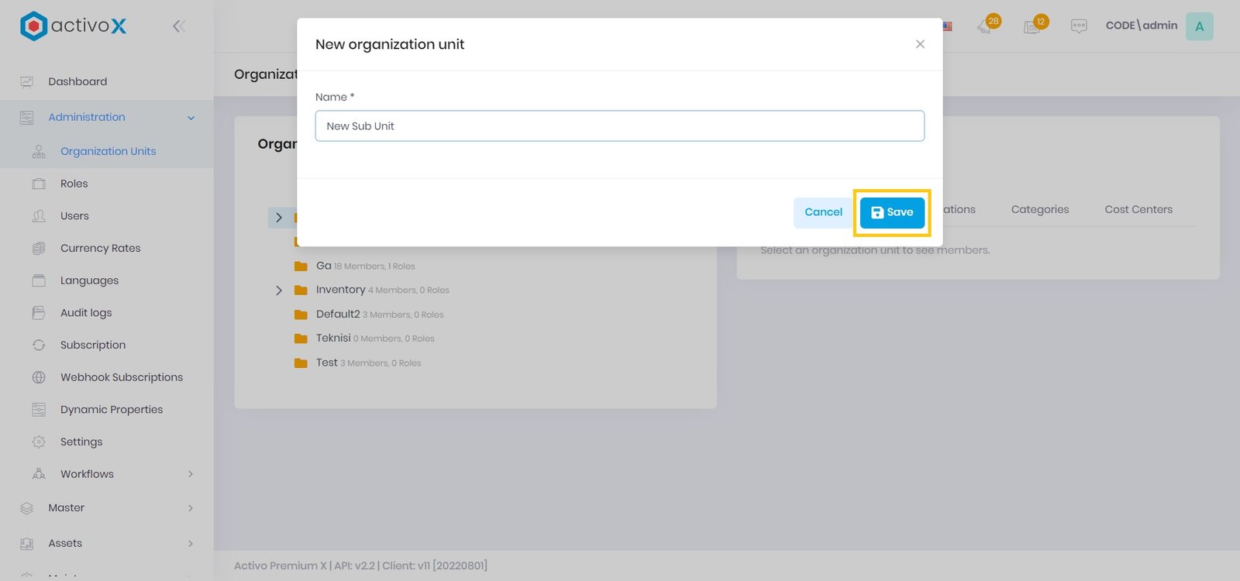Select the Inventory organization unit
This screenshot has height=581, width=1240.
click(340, 290)
